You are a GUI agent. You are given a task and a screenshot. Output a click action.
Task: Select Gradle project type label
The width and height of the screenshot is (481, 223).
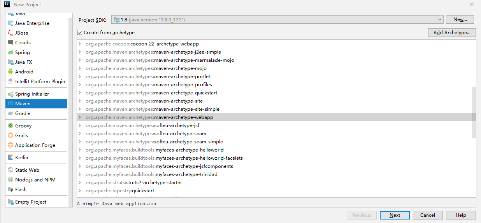point(23,113)
